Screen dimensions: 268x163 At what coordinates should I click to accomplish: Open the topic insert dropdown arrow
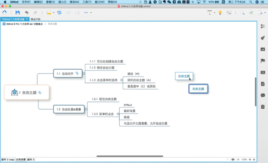coord(54,12)
